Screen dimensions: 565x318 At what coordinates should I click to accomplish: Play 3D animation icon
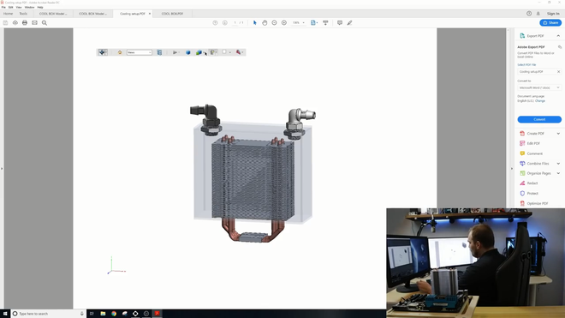tap(175, 52)
